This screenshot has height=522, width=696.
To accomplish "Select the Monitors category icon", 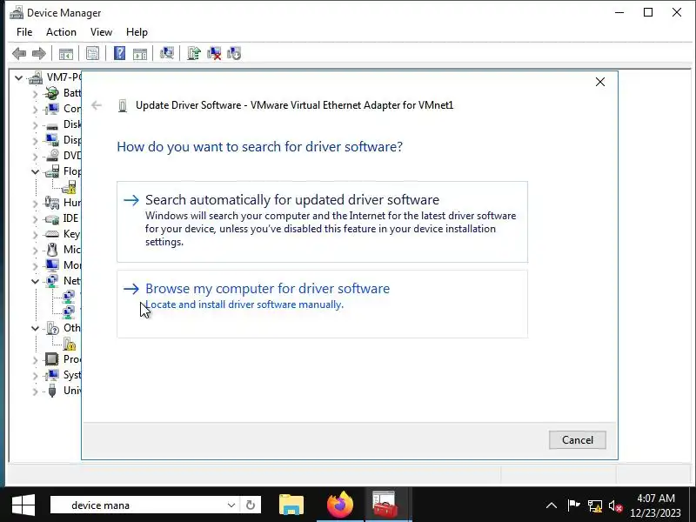I will (52, 265).
